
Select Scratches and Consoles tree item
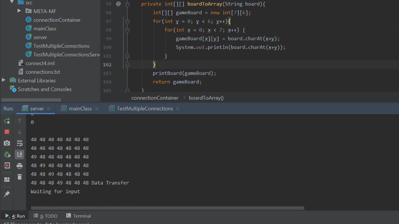tap(45, 89)
